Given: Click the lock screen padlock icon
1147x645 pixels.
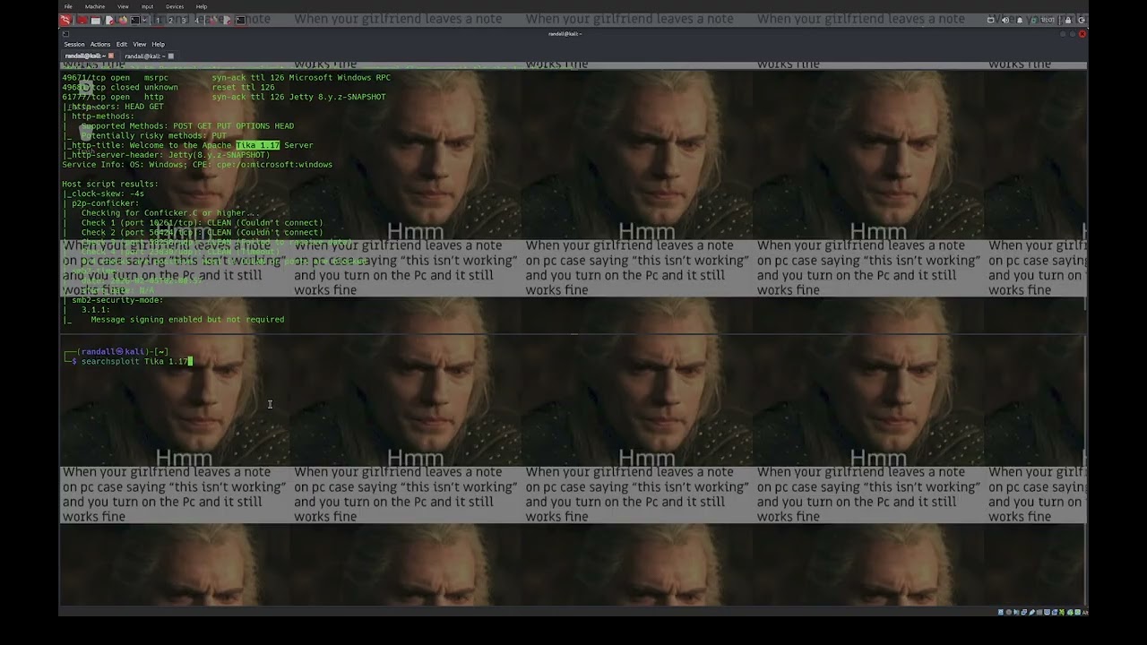Looking at the screenshot, I should point(1067,20).
